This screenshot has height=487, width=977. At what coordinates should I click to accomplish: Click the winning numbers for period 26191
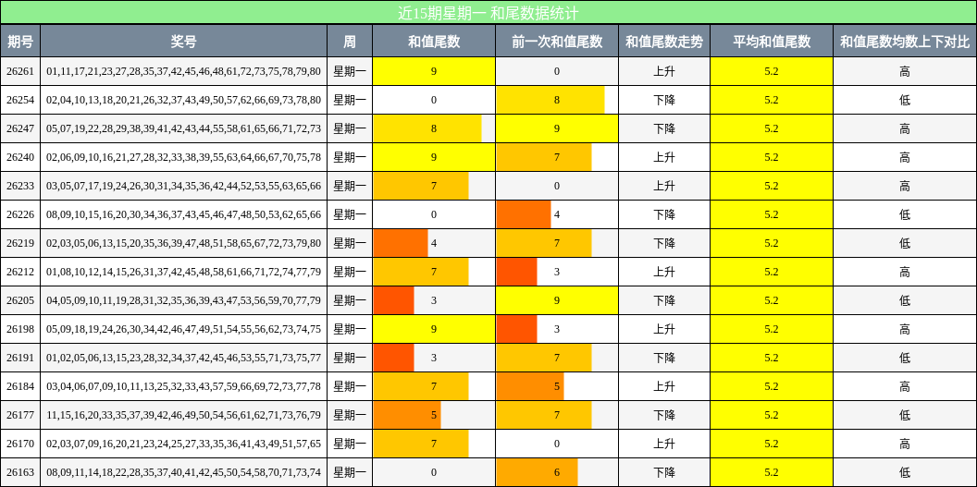coord(184,358)
